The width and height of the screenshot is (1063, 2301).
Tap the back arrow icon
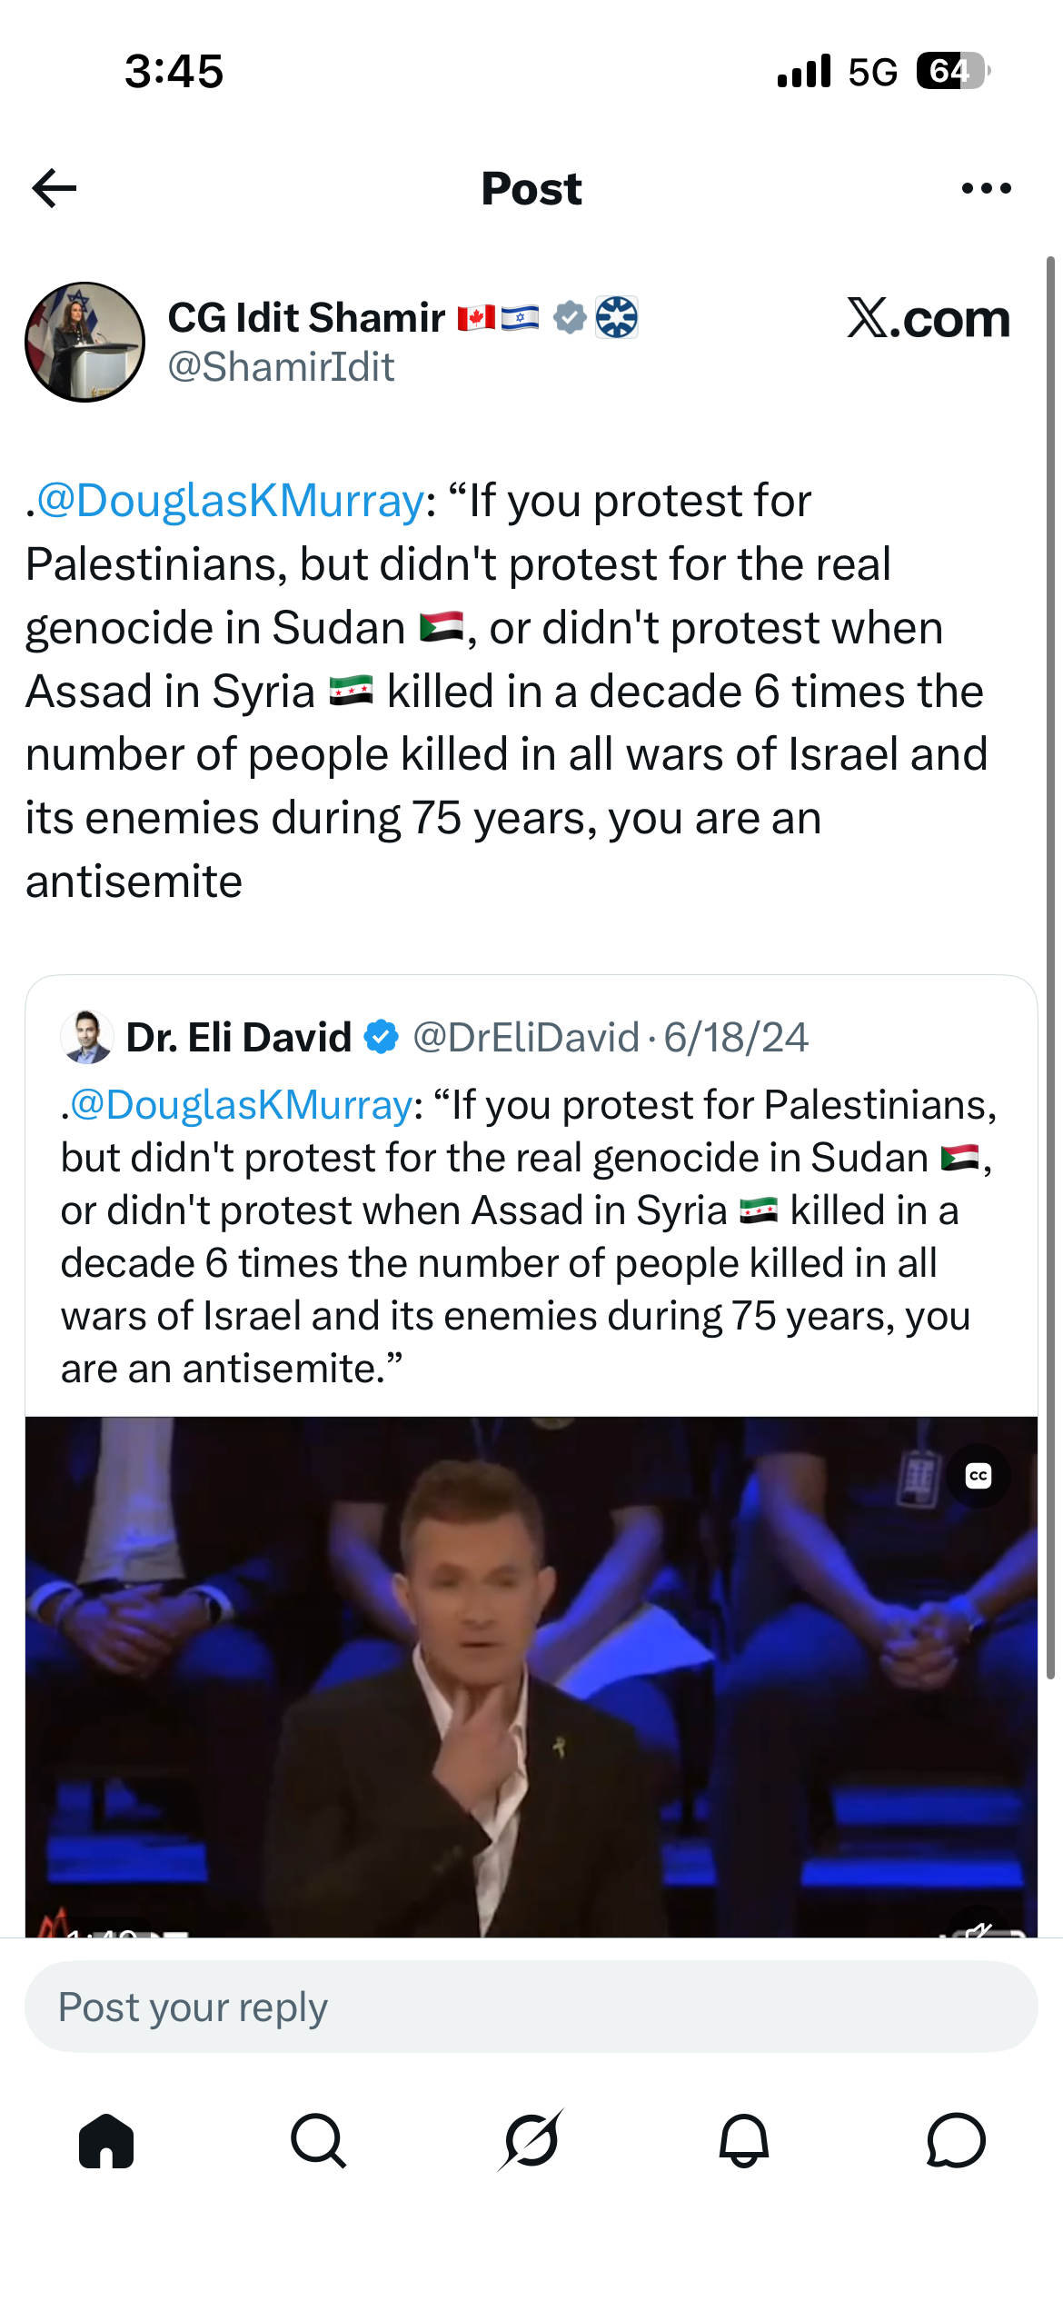(x=55, y=188)
